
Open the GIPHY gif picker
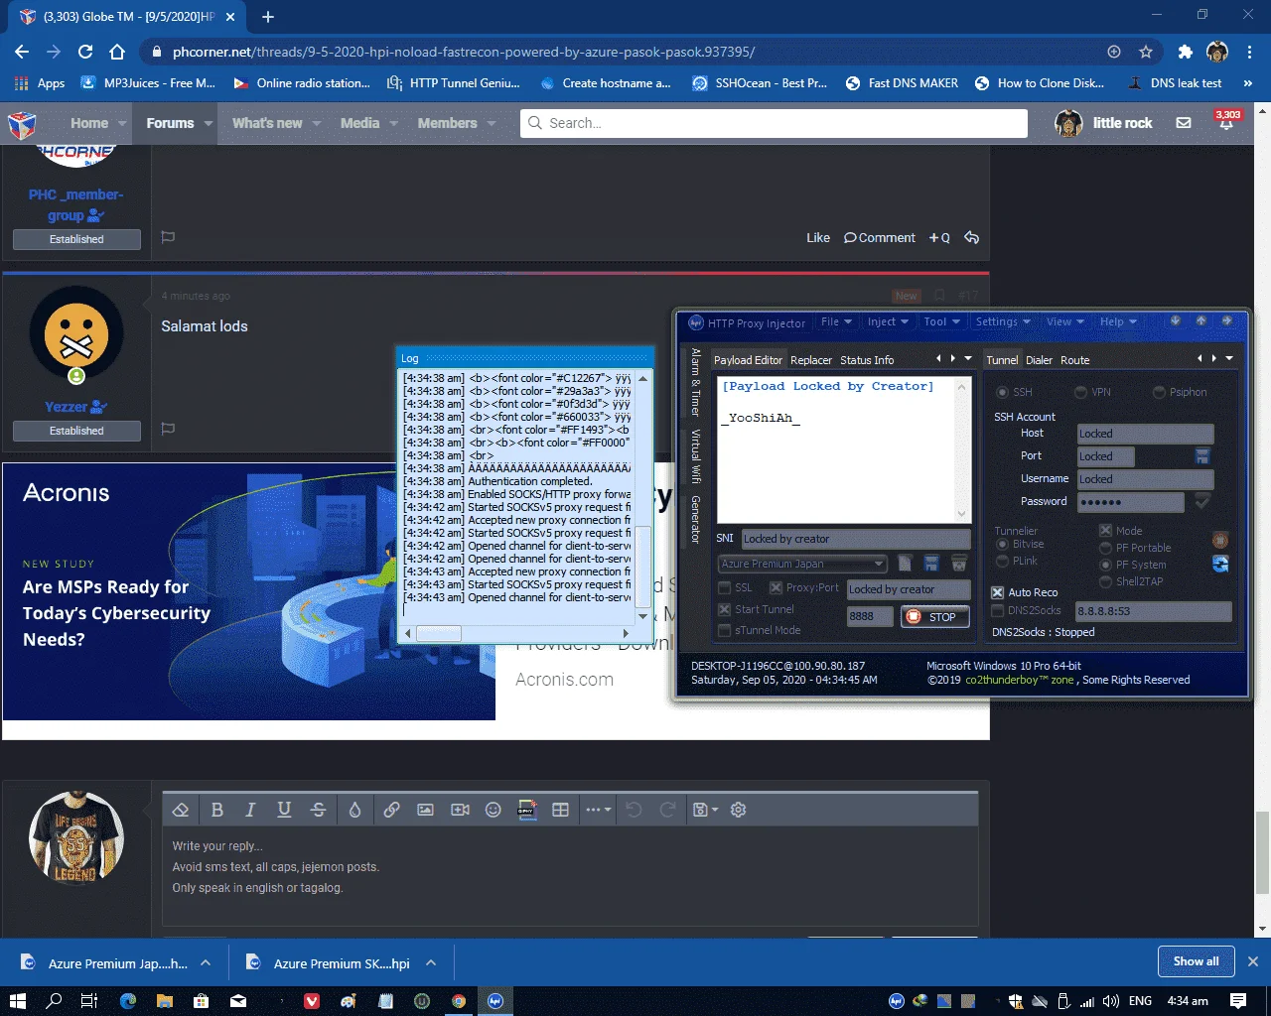(526, 810)
